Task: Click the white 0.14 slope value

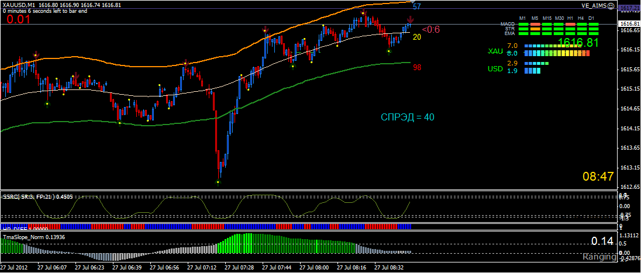Action: coord(602,241)
